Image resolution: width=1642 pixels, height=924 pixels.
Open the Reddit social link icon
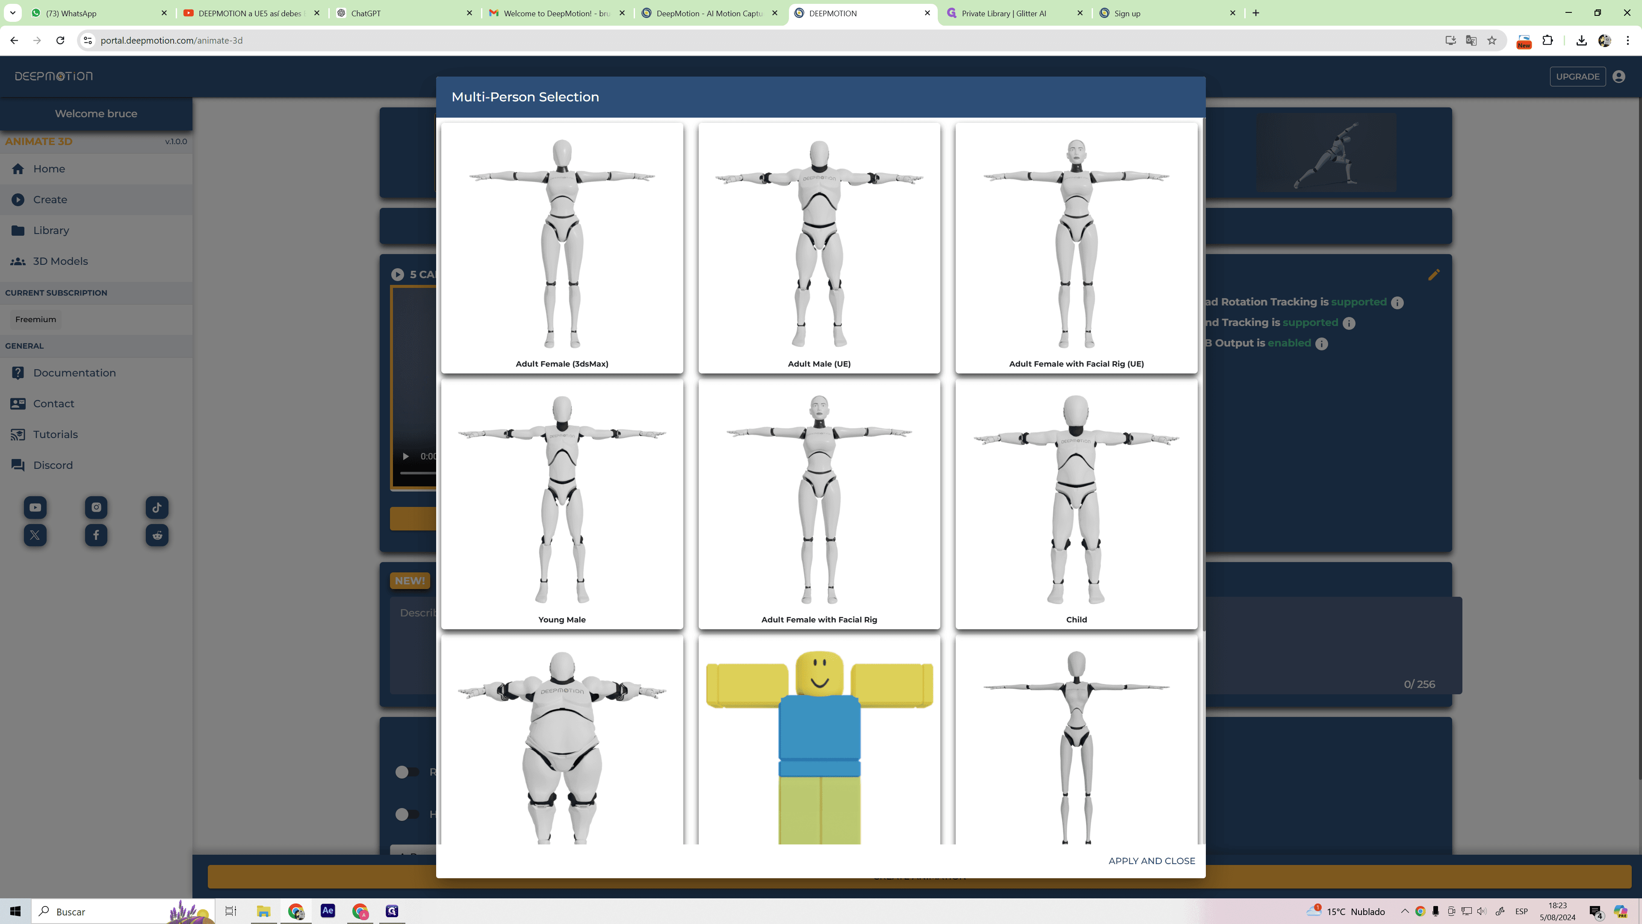(157, 535)
